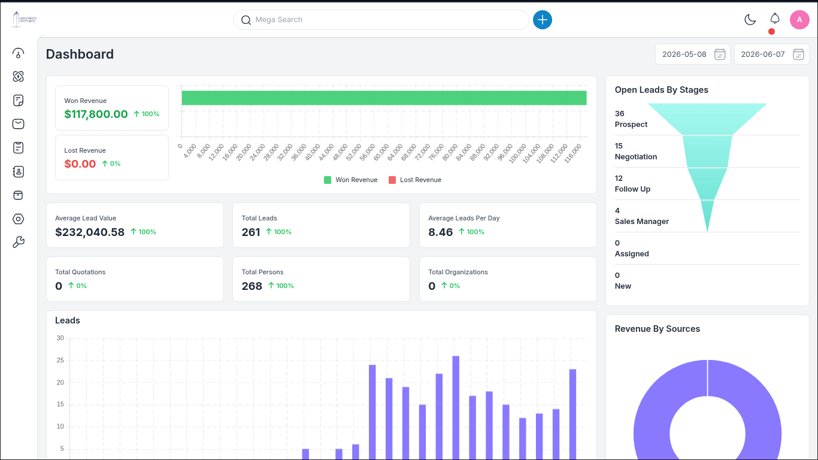Click the '100%' change next to Won Revenue
Screen dimensions: 818x460
(x=146, y=114)
